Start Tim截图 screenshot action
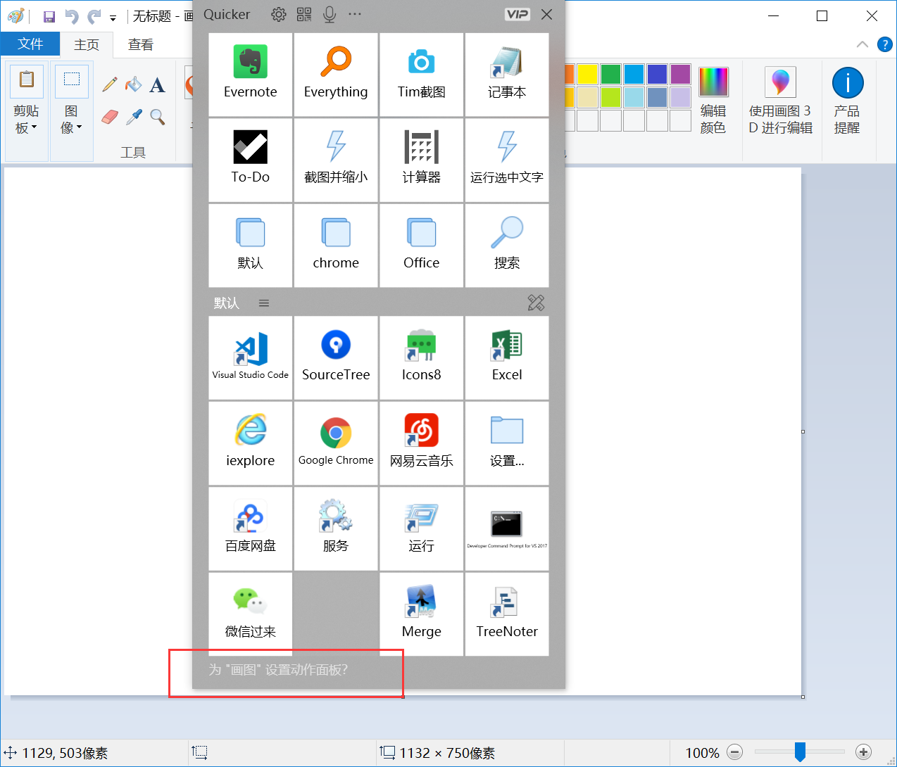This screenshot has height=767, width=897. pos(421,75)
